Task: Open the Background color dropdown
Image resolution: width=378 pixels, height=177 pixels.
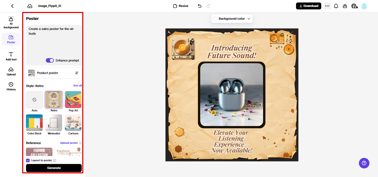Action: click(232, 18)
